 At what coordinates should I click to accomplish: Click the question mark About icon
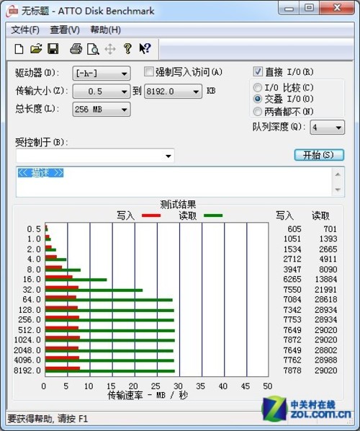pyautogui.click(x=127, y=49)
